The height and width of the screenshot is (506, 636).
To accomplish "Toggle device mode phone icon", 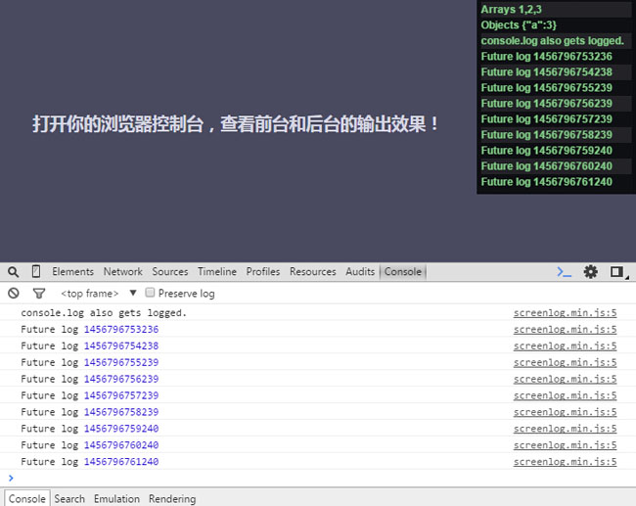I will click(x=36, y=272).
